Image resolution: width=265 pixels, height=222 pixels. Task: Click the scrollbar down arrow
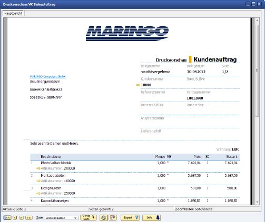[257, 202]
